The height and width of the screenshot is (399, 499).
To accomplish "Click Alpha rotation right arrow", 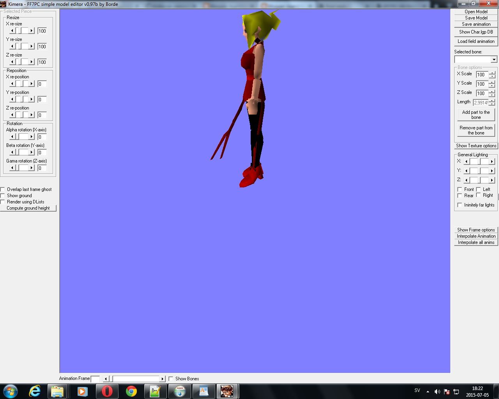I will pos(32,136).
